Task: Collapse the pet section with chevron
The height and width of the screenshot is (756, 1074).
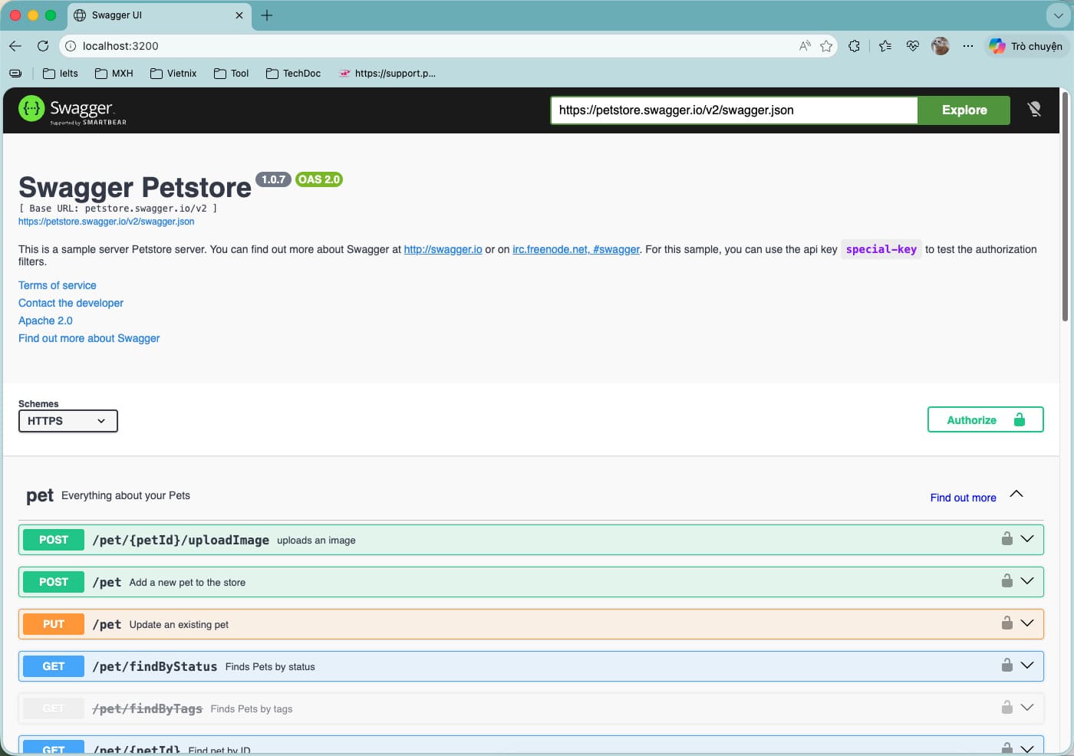Action: tap(1016, 495)
